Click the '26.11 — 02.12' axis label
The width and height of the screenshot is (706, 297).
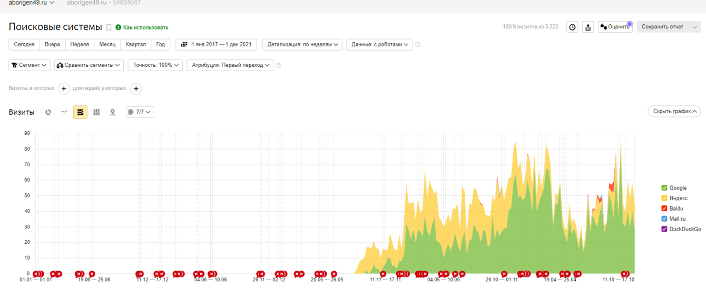pos(269,280)
